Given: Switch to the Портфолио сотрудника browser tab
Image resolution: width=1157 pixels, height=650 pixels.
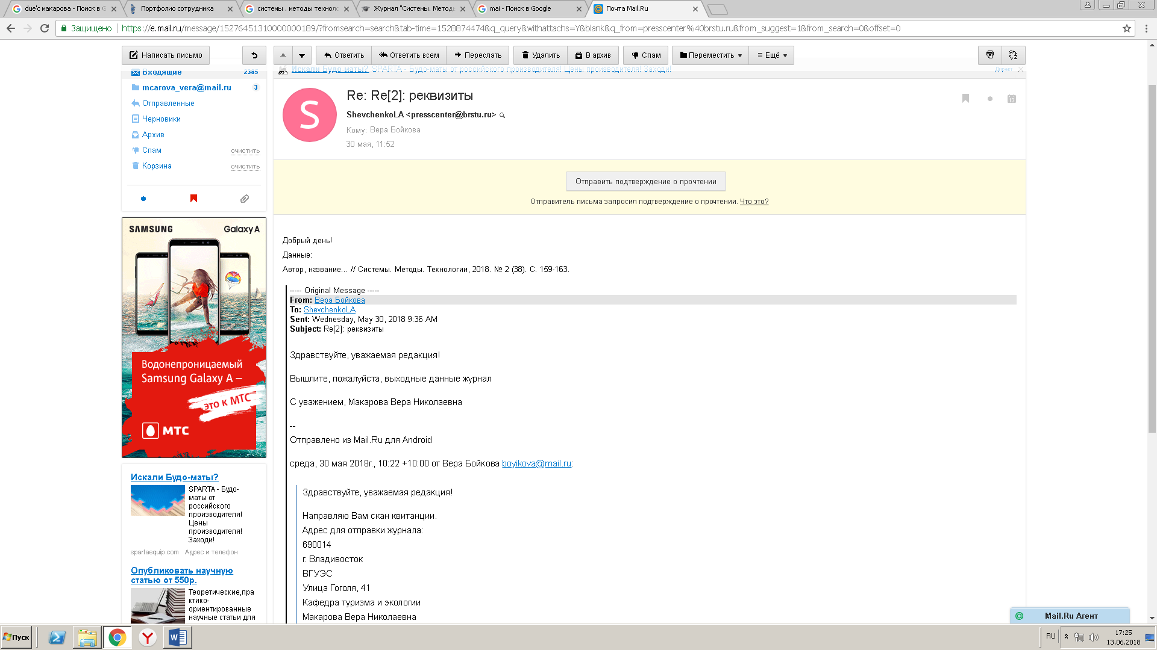Looking at the screenshot, I should coord(177,8).
